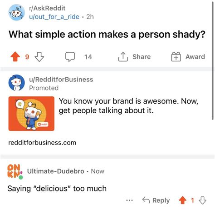Open Ultimate-Dudebro's Dunkin avatar
This screenshot has width=215, height=210.
coord(15,172)
